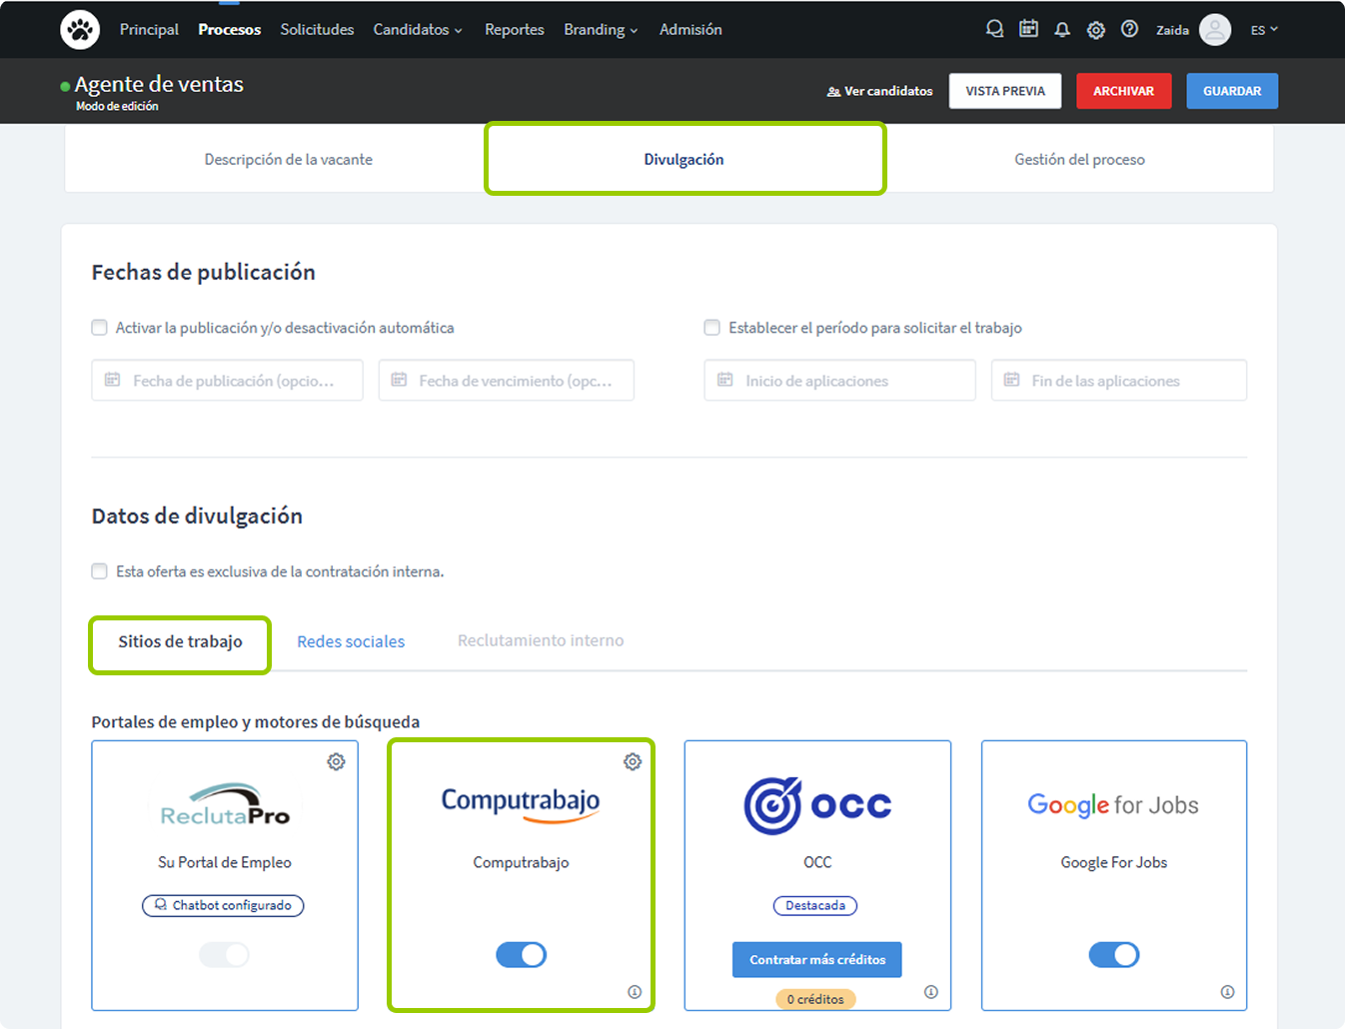
Task: Open Gestión del proceso tab
Action: point(1079,160)
